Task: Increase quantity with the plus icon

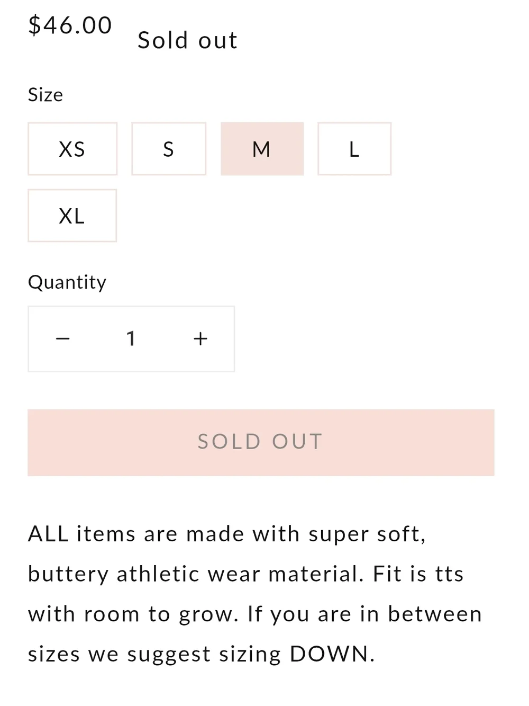Action: click(x=200, y=339)
